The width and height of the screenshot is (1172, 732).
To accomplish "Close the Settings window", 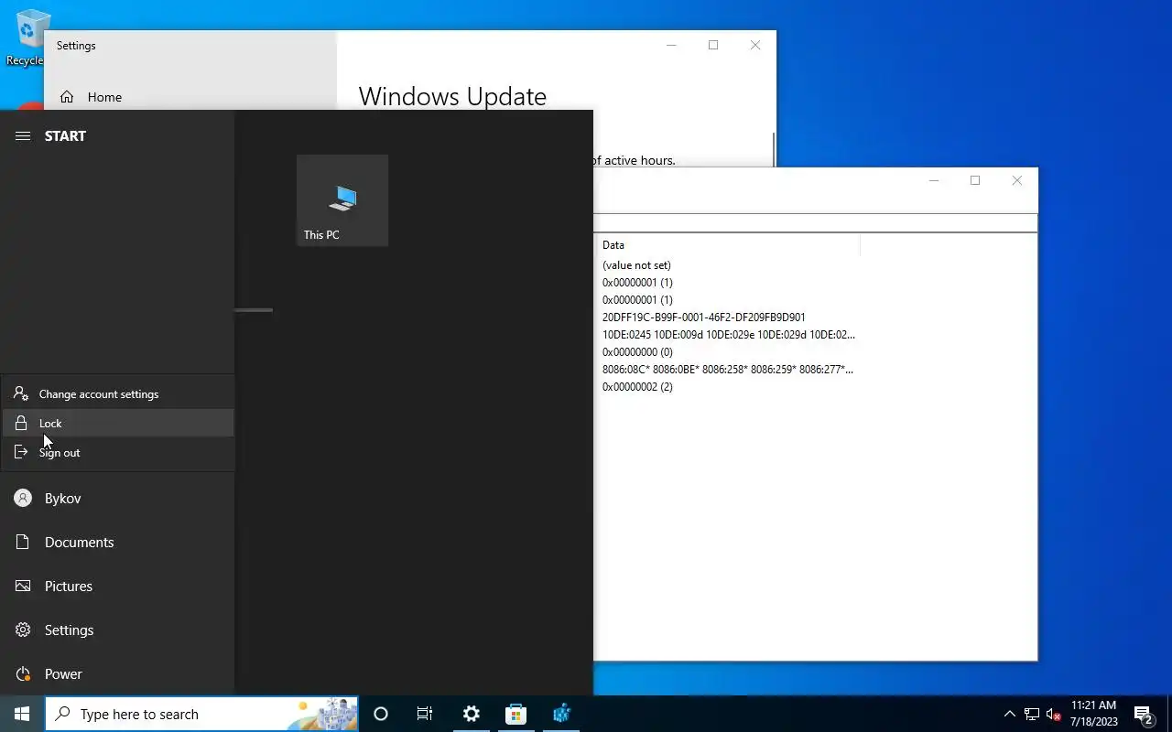I will click(x=755, y=45).
